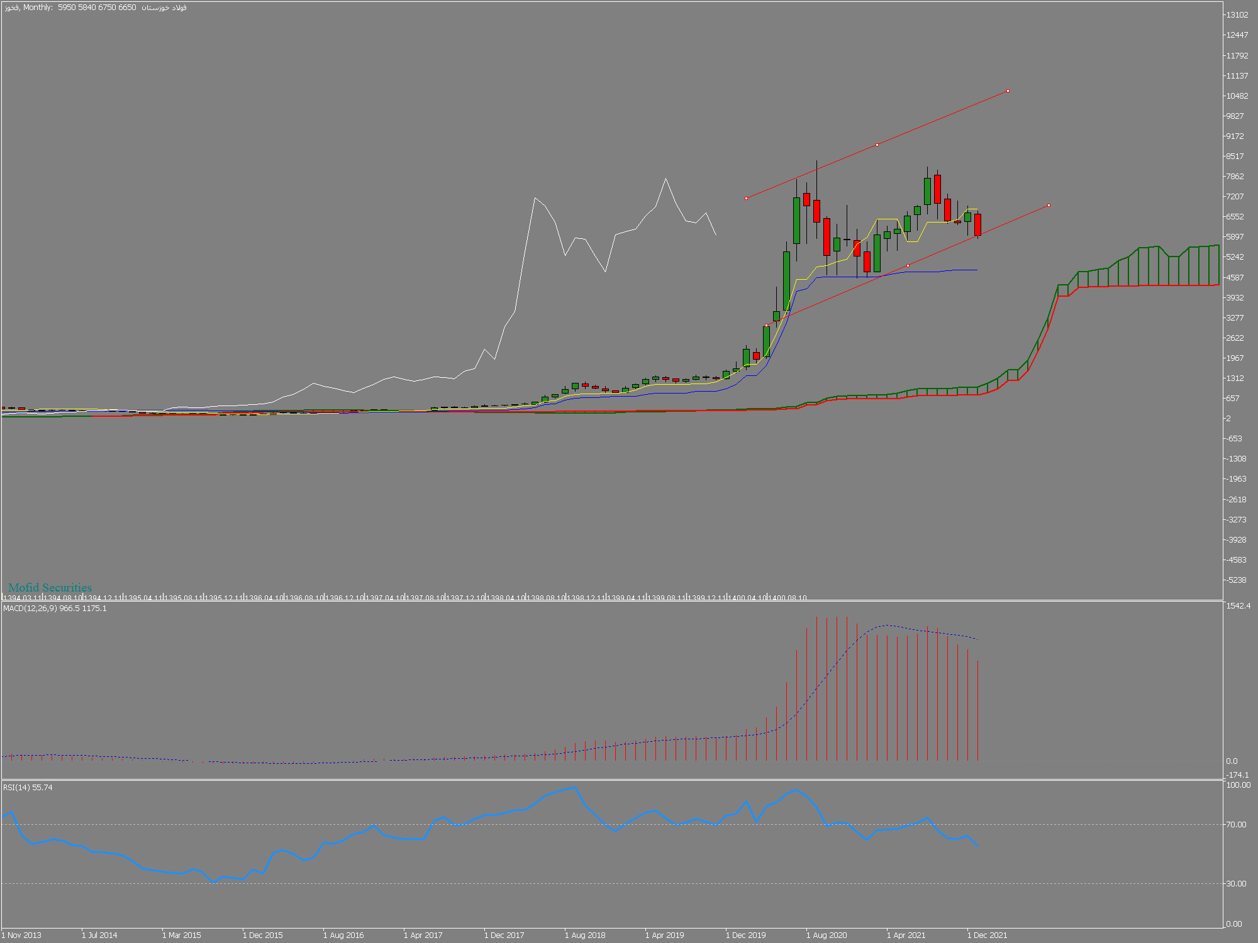Click the 70.00 RSI scale value
The image size is (1258, 943).
tap(1237, 825)
